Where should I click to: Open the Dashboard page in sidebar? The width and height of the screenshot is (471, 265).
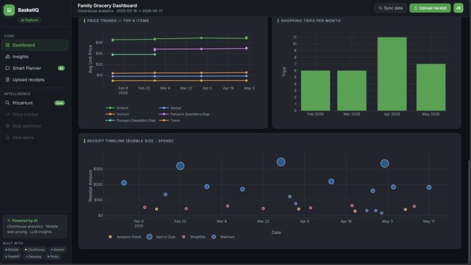pyautogui.click(x=35, y=45)
